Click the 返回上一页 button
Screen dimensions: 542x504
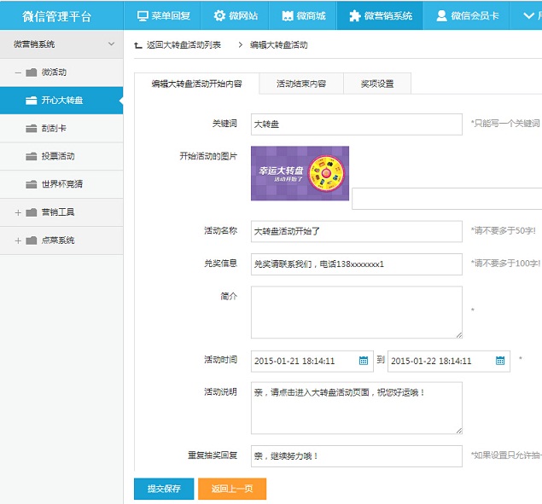232,489
